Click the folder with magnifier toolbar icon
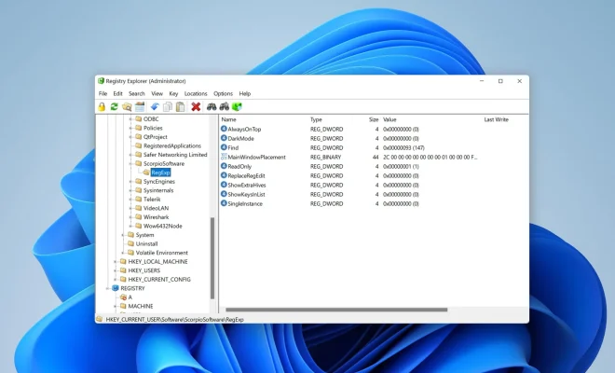The image size is (615, 373). tap(127, 106)
